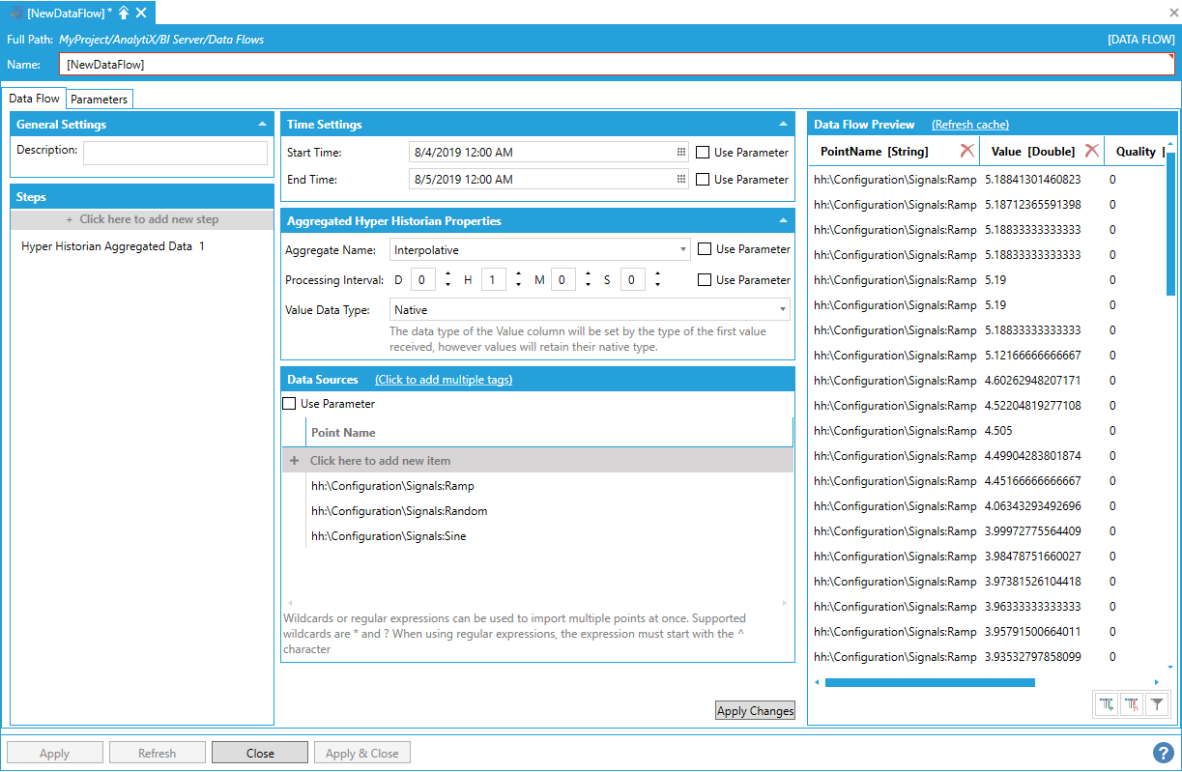Remove the Value column with red X
Image resolution: width=1182 pixels, height=772 pixels.
tap(1091, 151)
